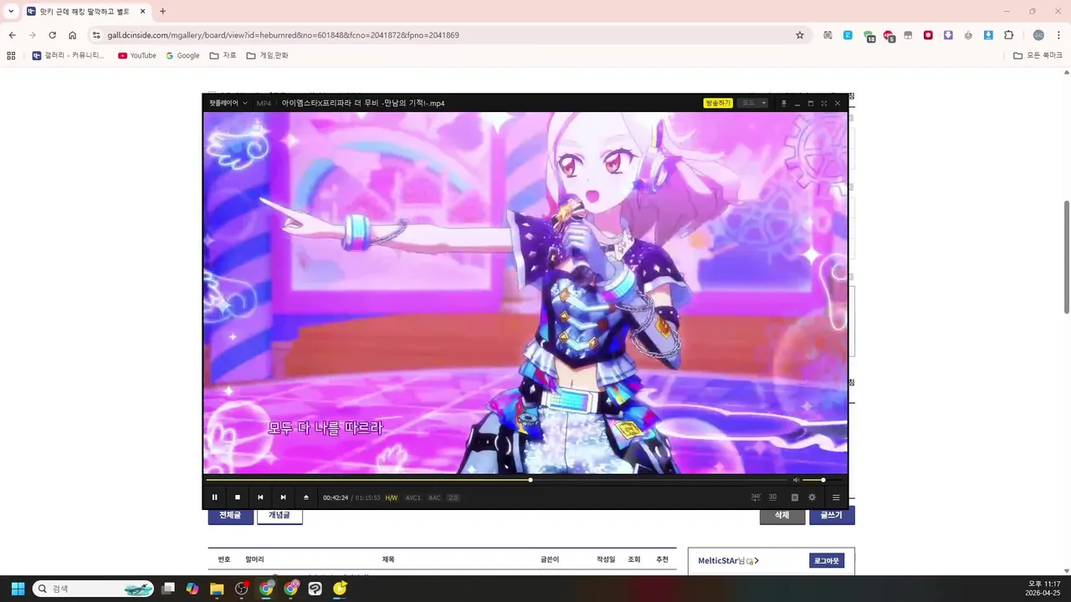
Task: Click the MP4 format label in the title bar
Action: tap(264, 103)
